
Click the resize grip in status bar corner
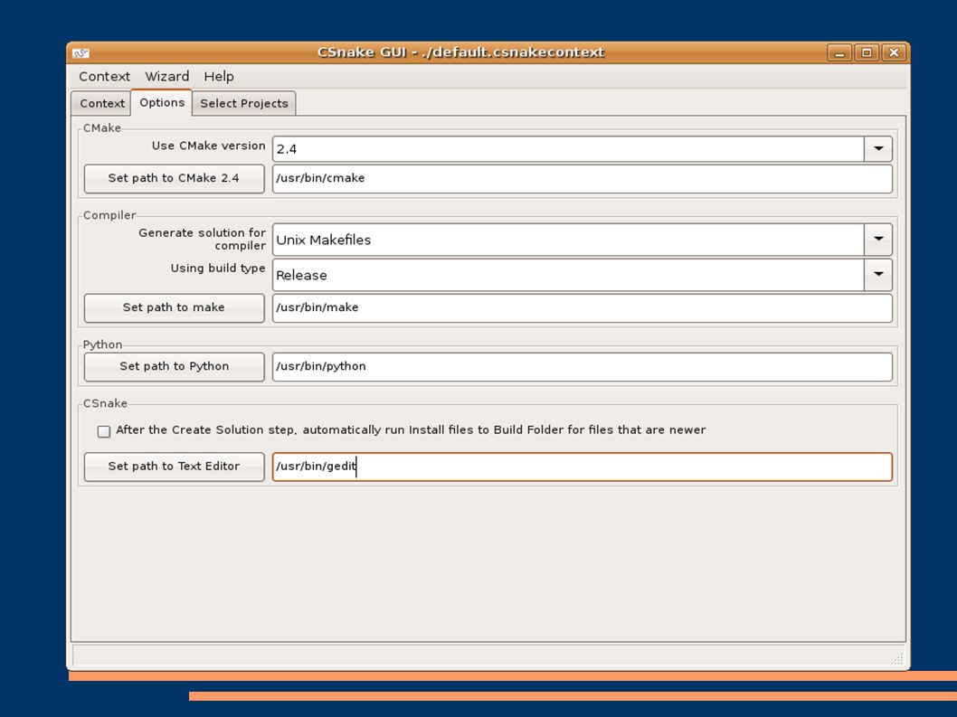897,658
